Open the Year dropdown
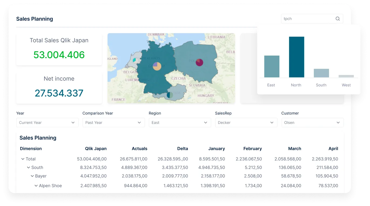Viewport: 370px width, 206px height. (x=47, y=122)
